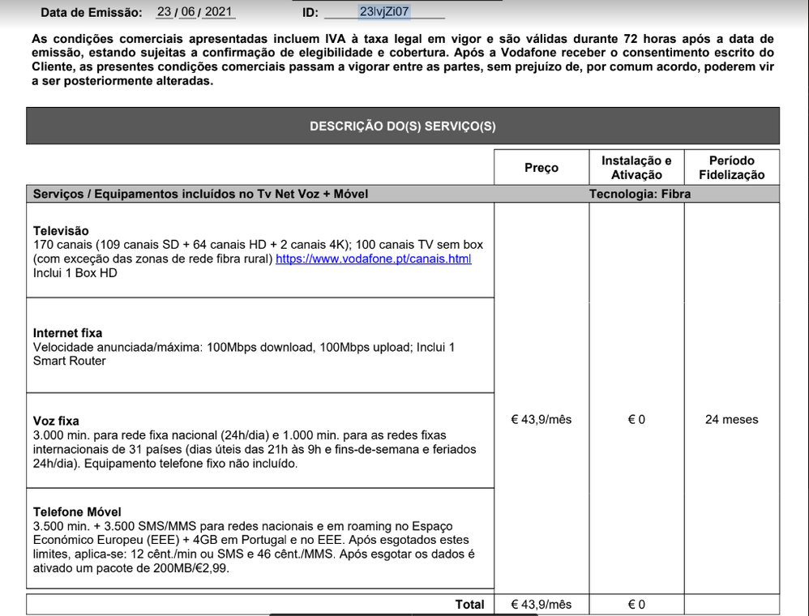Click the Telefone Móvel section heading
The image size is (809, 616).
(x=77, y=511)
